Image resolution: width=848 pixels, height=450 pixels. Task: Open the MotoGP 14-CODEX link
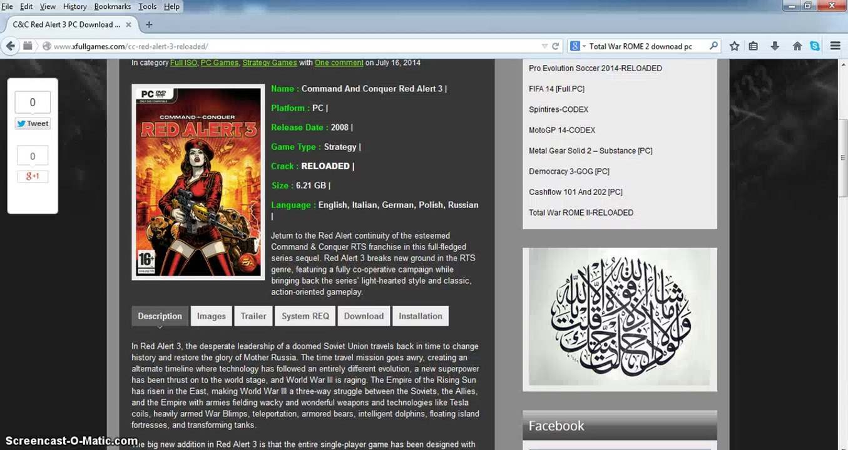pyautogui.click(x=562, y=130)
